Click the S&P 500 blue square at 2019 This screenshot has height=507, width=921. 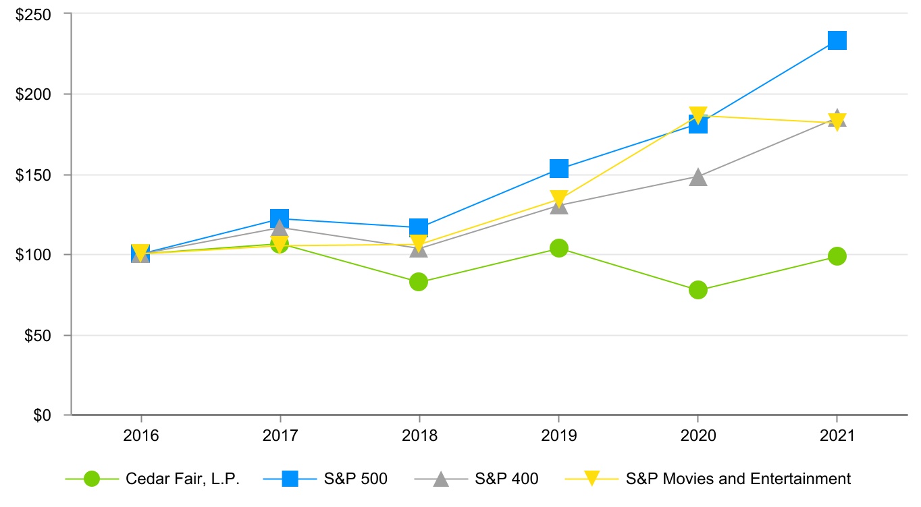pyautogui.click(x=558, y=169)
